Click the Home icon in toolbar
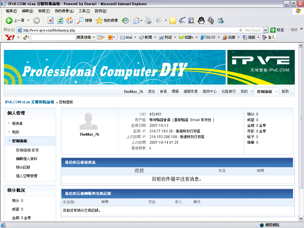Image resolution: width=304 pixels, height=228 pixels. coord(69,20)
